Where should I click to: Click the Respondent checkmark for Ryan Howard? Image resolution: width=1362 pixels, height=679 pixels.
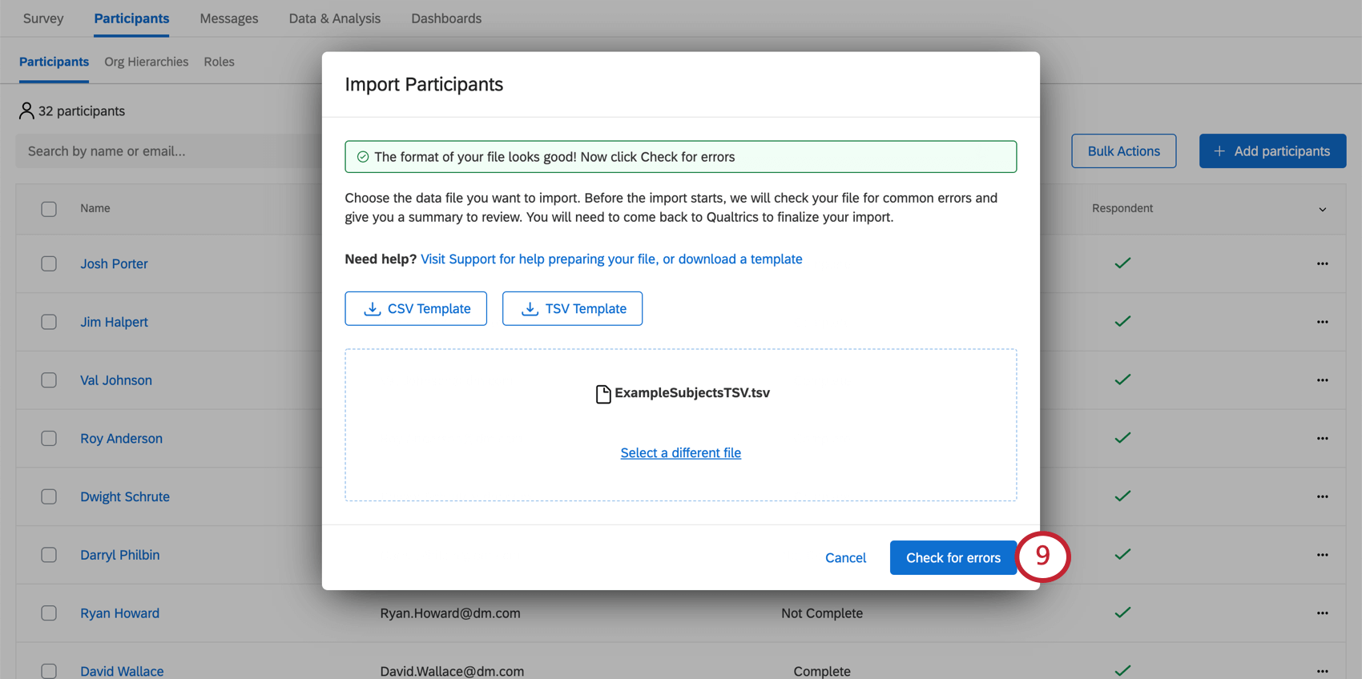pyautogui.click(x=1122, y=613)
